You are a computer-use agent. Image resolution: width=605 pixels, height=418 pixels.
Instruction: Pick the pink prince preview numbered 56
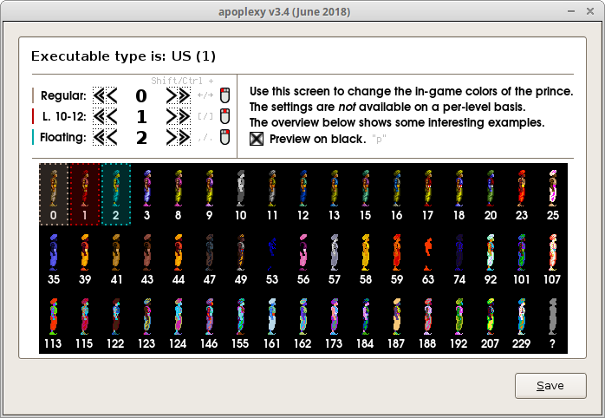(x=303, y=258)
